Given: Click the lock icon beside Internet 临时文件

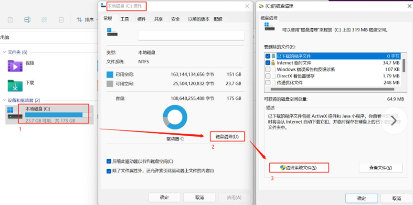Looking at the screenshot, I should (x=274, y=63).
